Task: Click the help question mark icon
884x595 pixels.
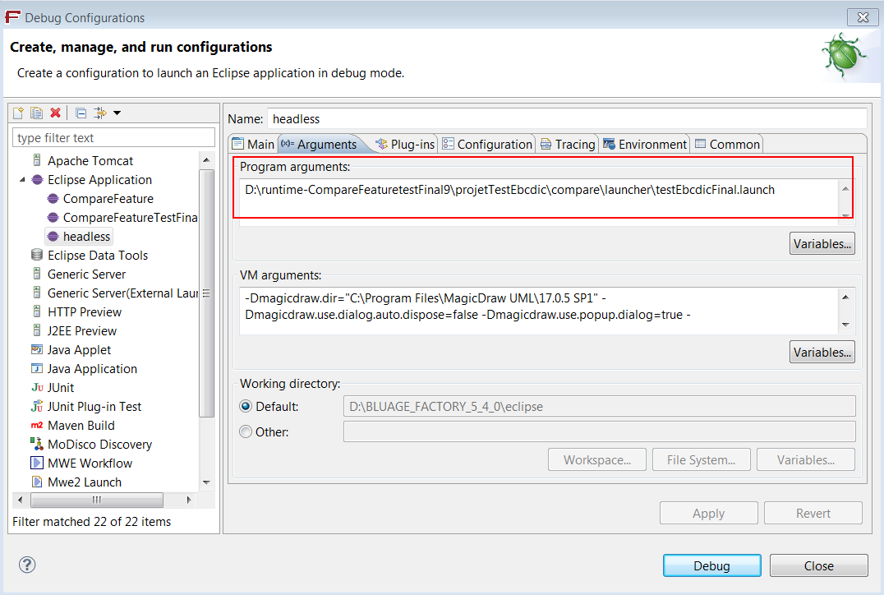Action: [x=27, y=565]
